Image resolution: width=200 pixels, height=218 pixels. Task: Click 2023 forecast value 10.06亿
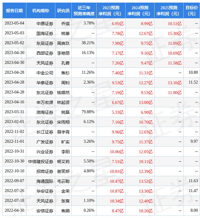117,152
